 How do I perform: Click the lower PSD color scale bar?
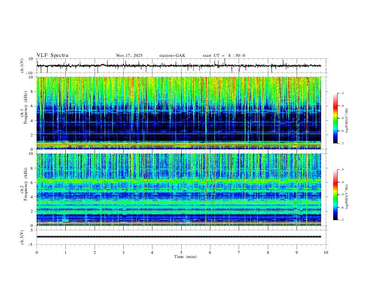(x=335, y=195)
